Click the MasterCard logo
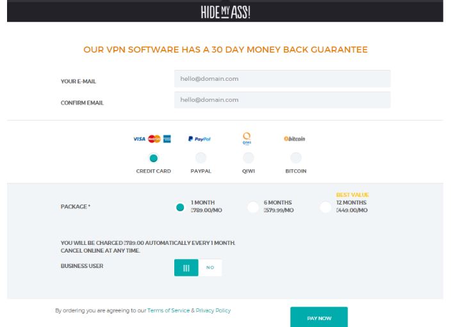The image size is (453, 327). click(154, 138)
